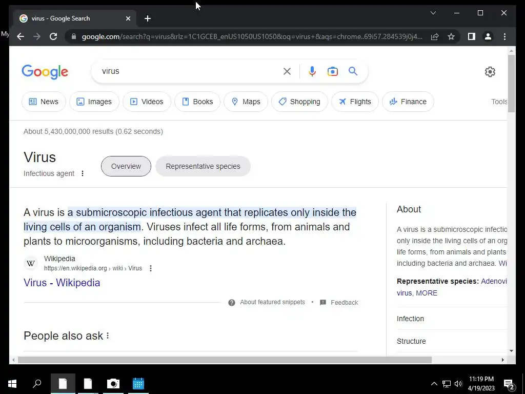Open Virus - Wikipedia result link

pyautogui.click(x=62, y=283)
